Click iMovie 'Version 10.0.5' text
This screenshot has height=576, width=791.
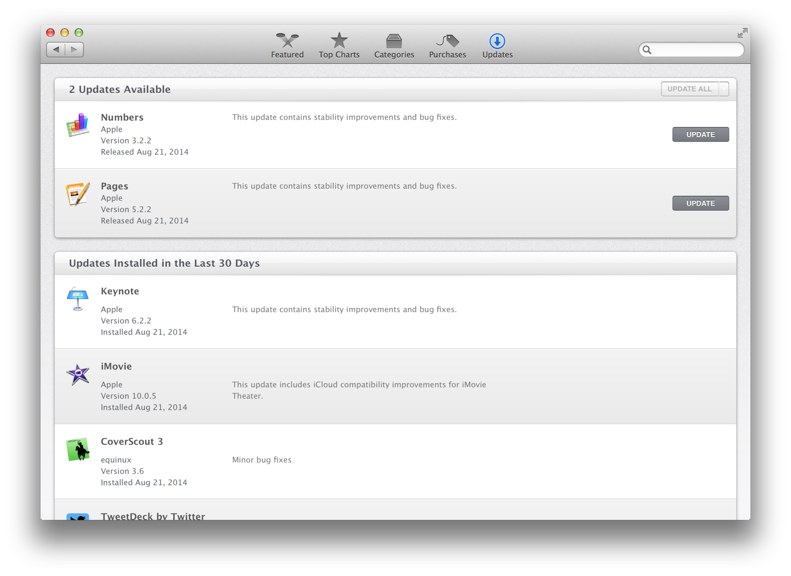[129, 396]
